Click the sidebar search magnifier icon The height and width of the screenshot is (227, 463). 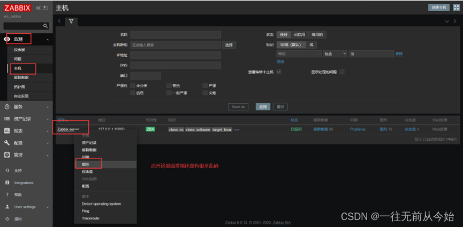tap(45, 26)
